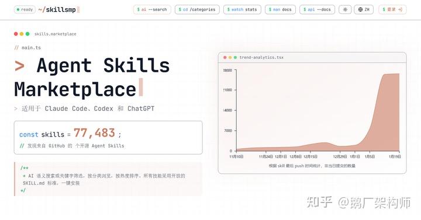Click the GitHub Agent Skills comment line
The height and width of the screenshot is (220, 421).
click(x=72, y=146)
